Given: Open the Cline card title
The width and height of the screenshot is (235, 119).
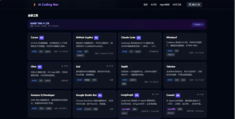Looking at the screenshot, I should 33,67.
